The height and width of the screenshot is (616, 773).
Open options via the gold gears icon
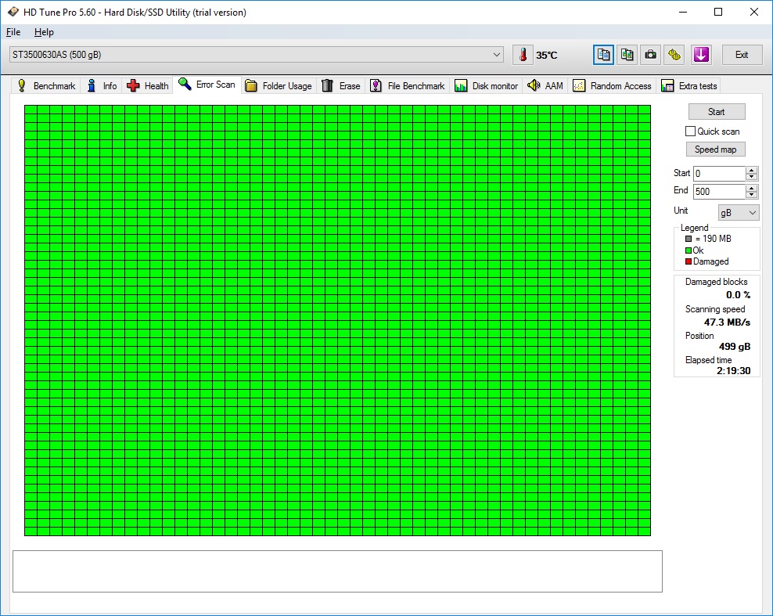(674, 55)
